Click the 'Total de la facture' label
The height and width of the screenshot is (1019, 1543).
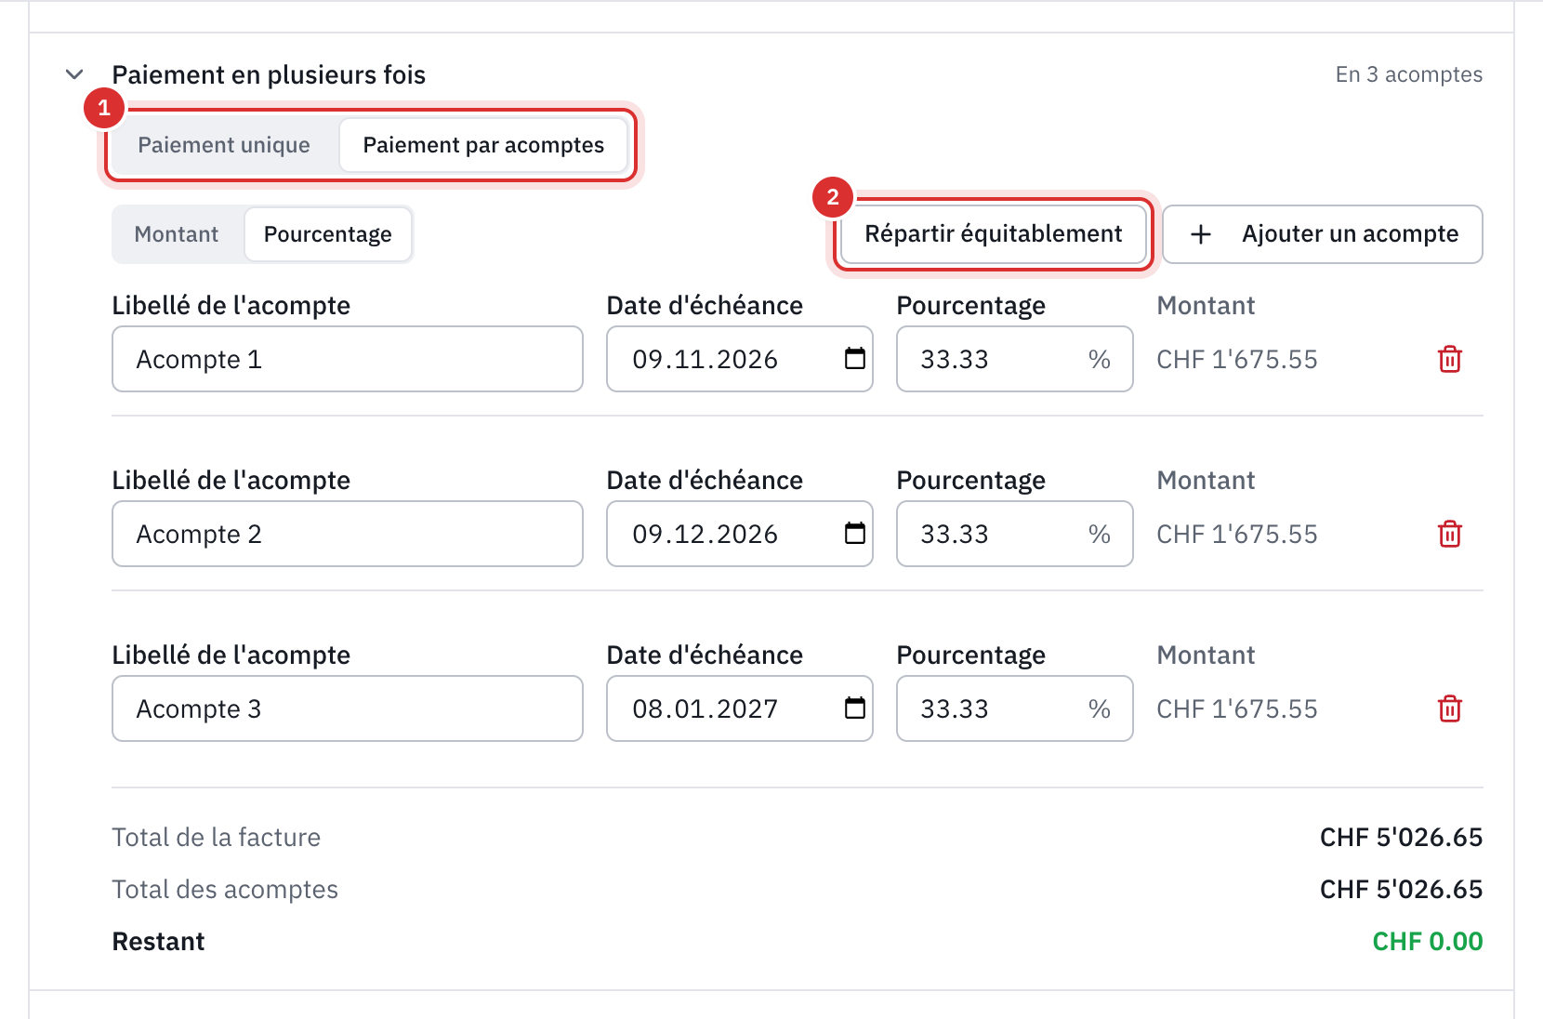click(216, 837)
